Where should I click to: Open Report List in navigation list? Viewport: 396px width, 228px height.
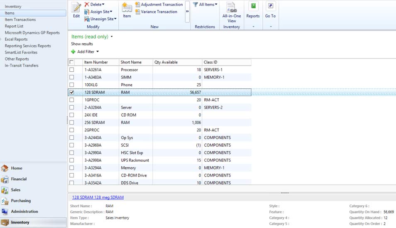coord(14,26)
